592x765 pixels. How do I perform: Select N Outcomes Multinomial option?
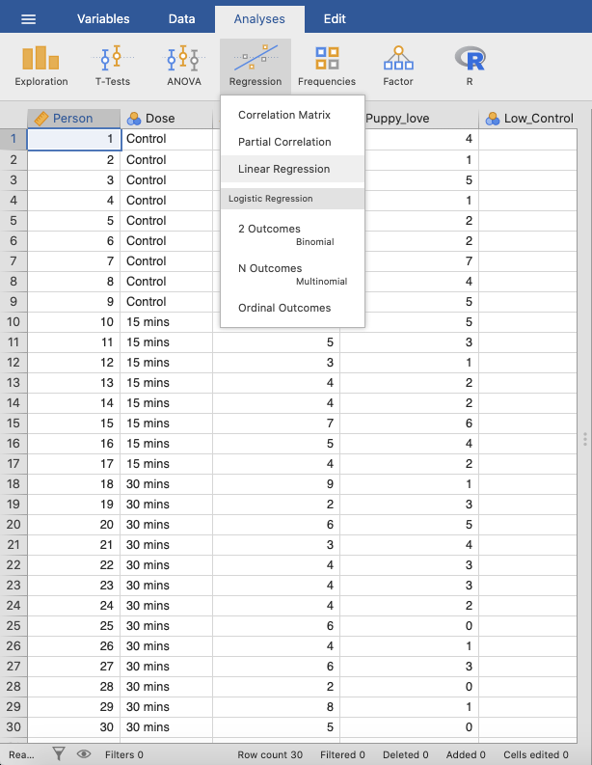click(292, 274)
